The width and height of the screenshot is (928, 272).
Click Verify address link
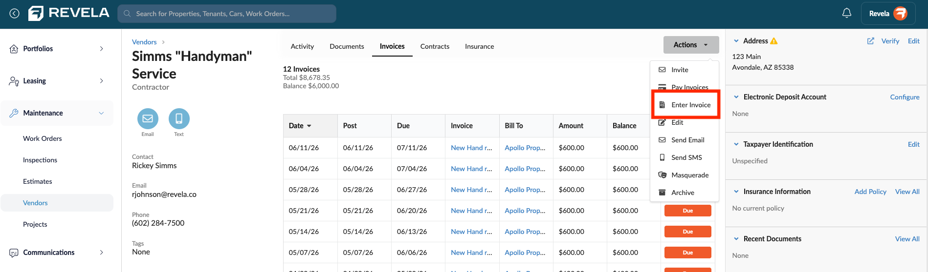pyautogui.click(x=890, y=41)
